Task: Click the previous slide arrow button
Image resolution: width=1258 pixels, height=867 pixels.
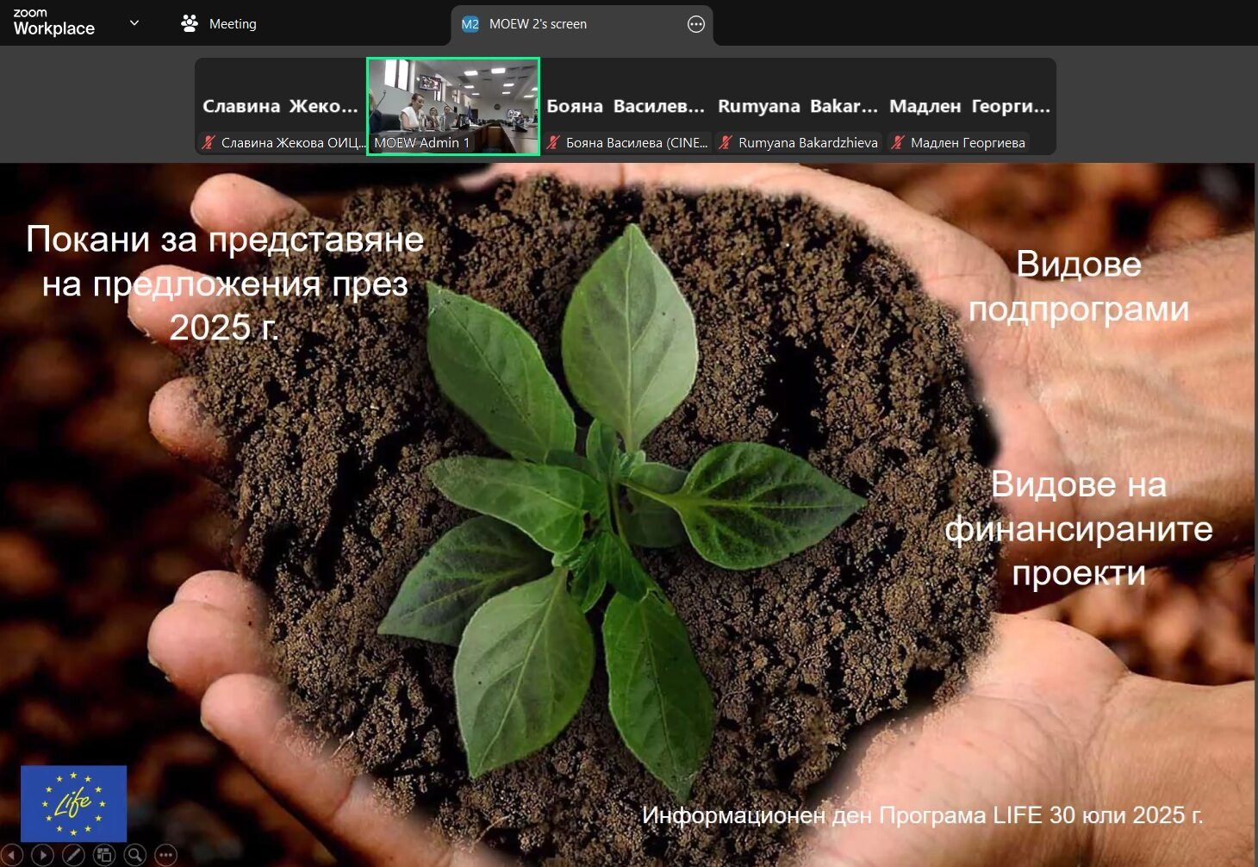Action: [12, 855]
